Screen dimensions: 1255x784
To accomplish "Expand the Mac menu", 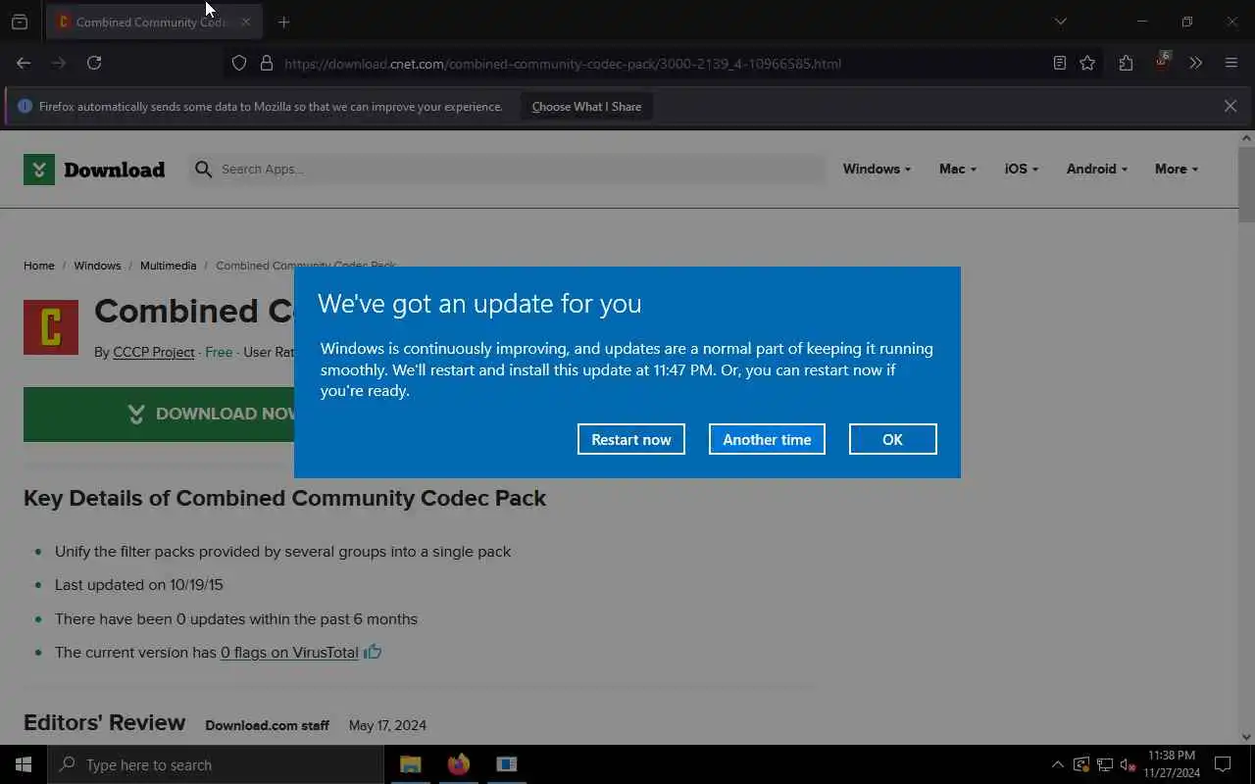I will [957, 169].
